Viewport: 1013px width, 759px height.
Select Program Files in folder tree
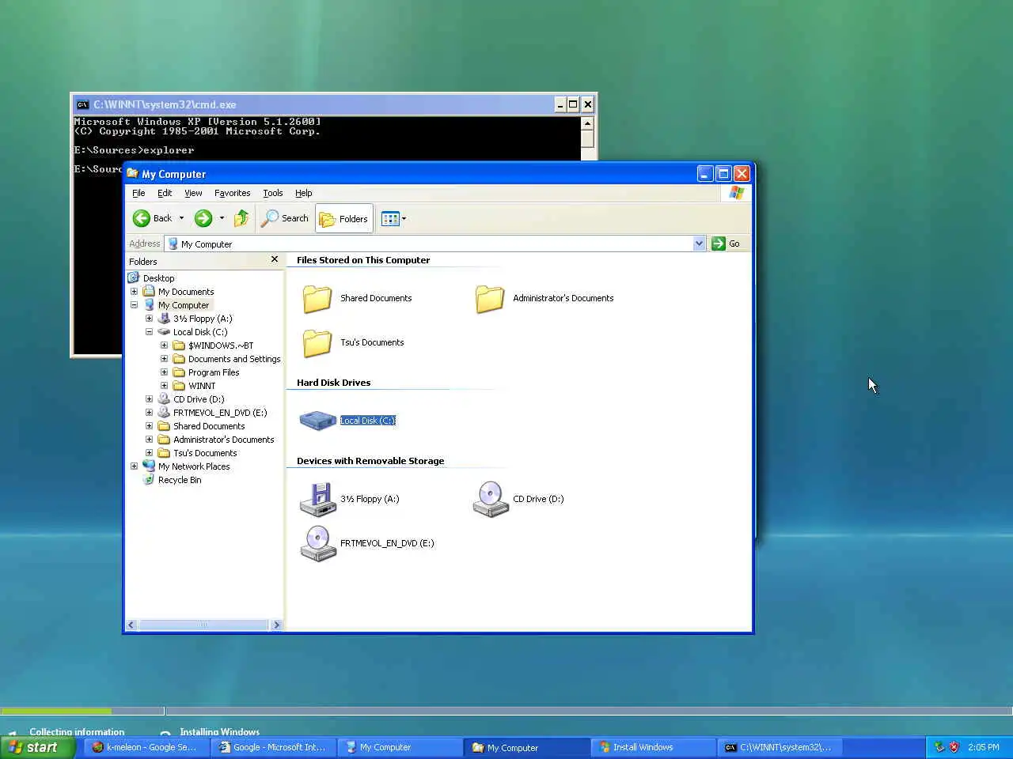[x=214, y=372]
